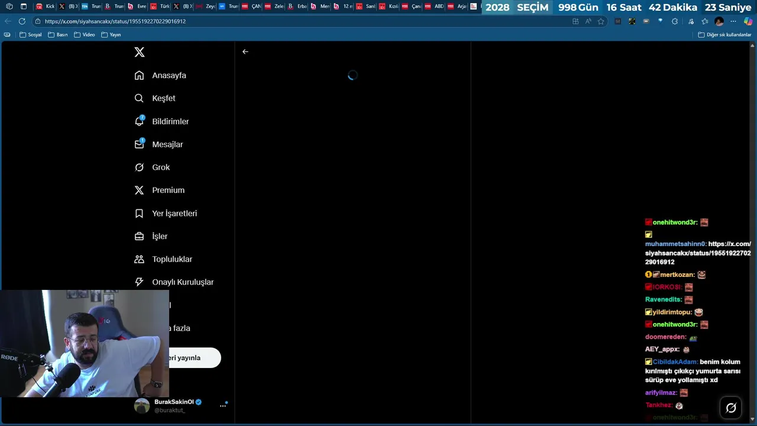Switch to the ABD browser tab
The width and height of the screenshot is (757, 426).
(434, 7)
